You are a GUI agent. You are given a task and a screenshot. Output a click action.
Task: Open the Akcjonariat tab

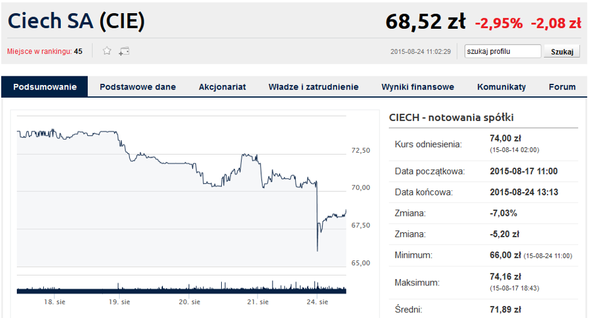point(222,87)
